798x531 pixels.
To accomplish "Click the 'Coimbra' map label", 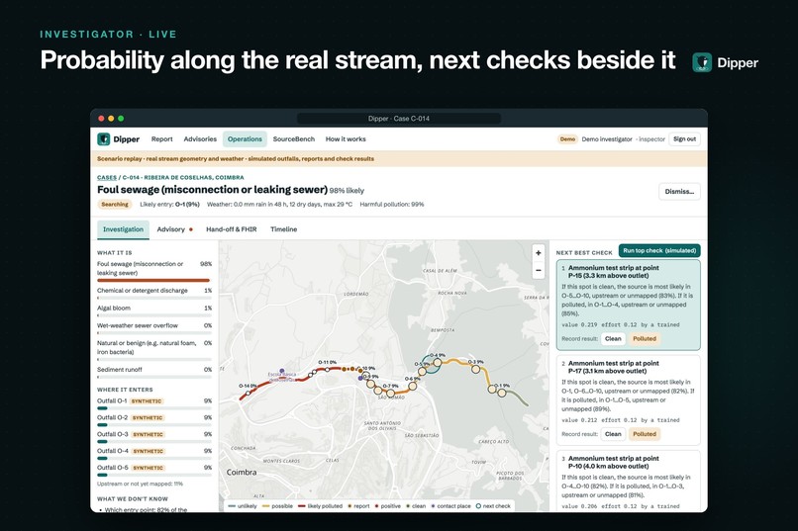I will [242, 472].
